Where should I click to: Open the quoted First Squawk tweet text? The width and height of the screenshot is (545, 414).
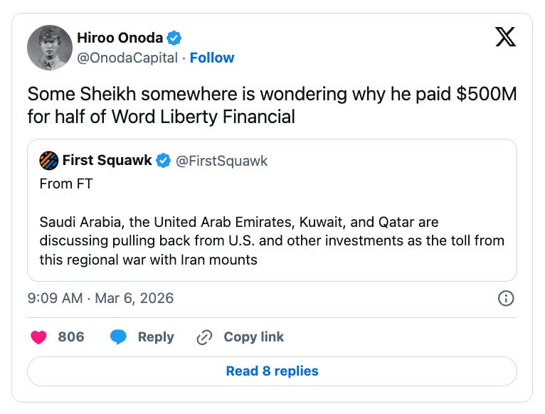coord(272,240)
